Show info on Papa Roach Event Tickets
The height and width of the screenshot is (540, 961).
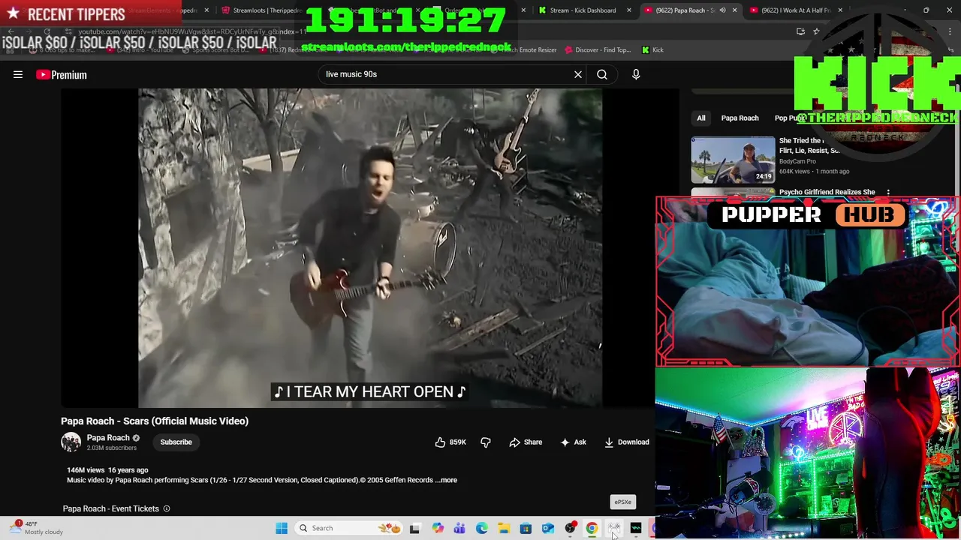click(x=167, y=508)
